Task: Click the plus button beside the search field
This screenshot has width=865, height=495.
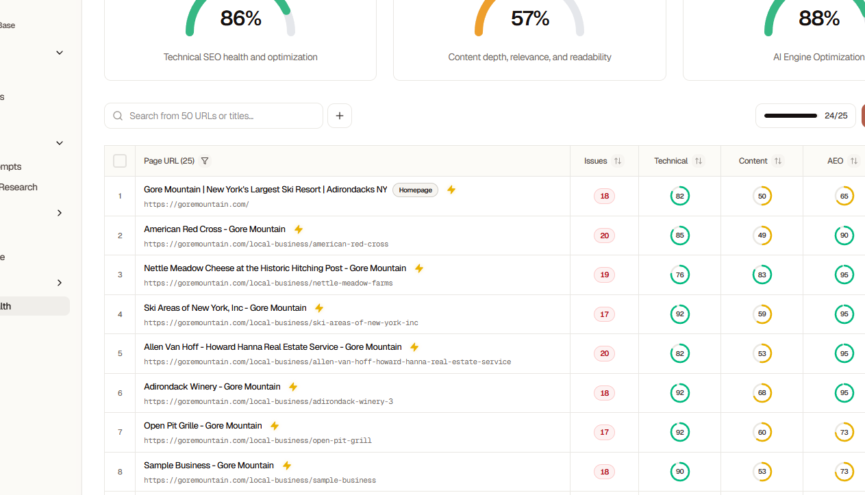Action: click(x=340, y=116)
